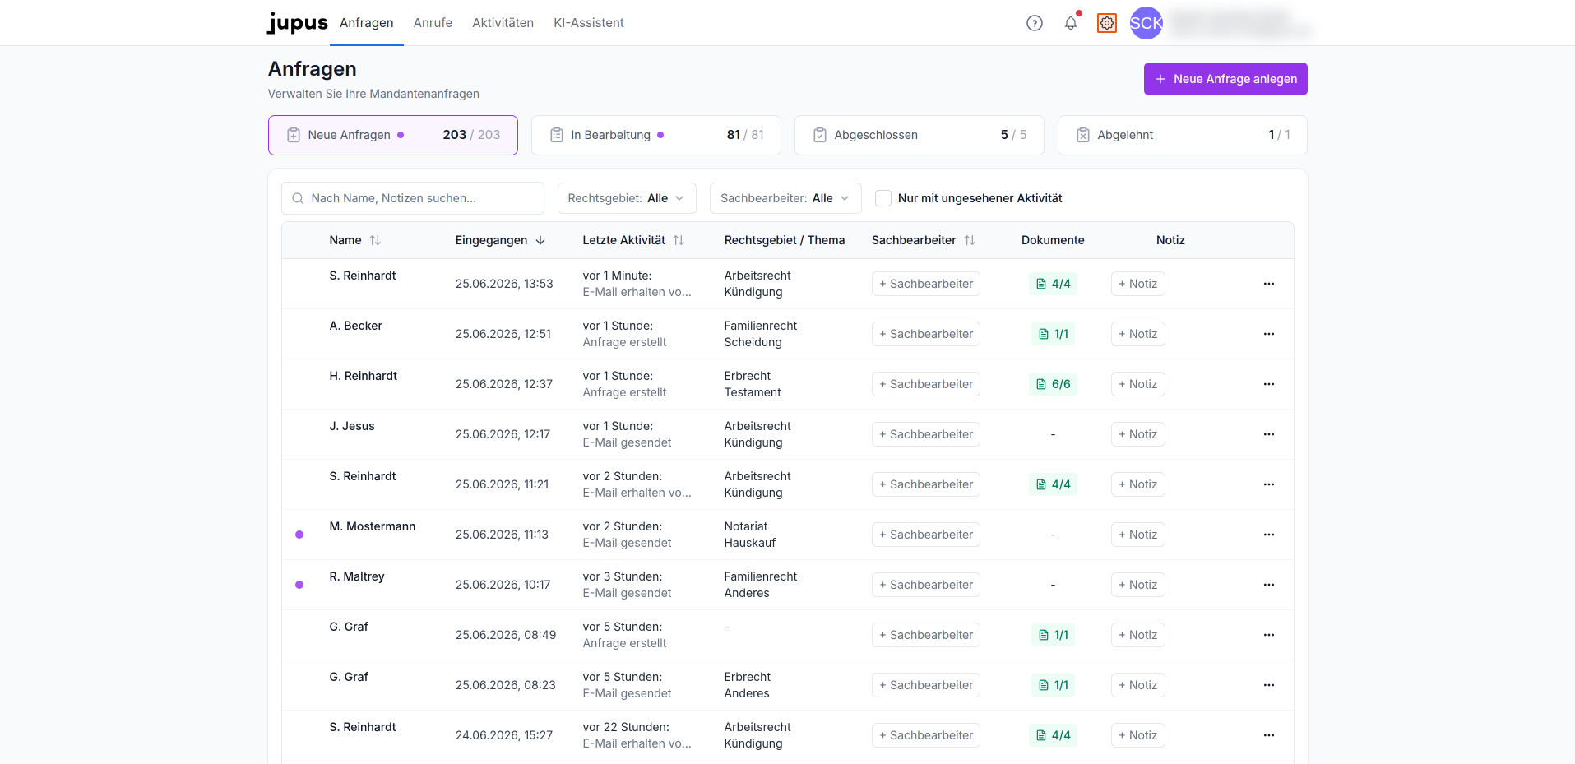
Task: Select the In Bearbeitung status tab
Action: click(x=656, y=135)
